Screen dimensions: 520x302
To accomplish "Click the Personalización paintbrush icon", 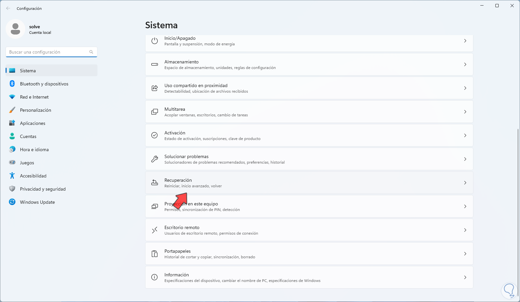I will 12,110.
